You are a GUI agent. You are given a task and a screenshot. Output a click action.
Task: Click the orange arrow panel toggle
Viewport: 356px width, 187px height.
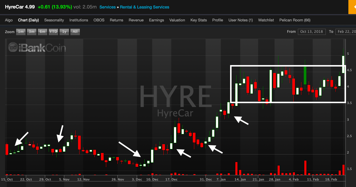coord(352,7)
